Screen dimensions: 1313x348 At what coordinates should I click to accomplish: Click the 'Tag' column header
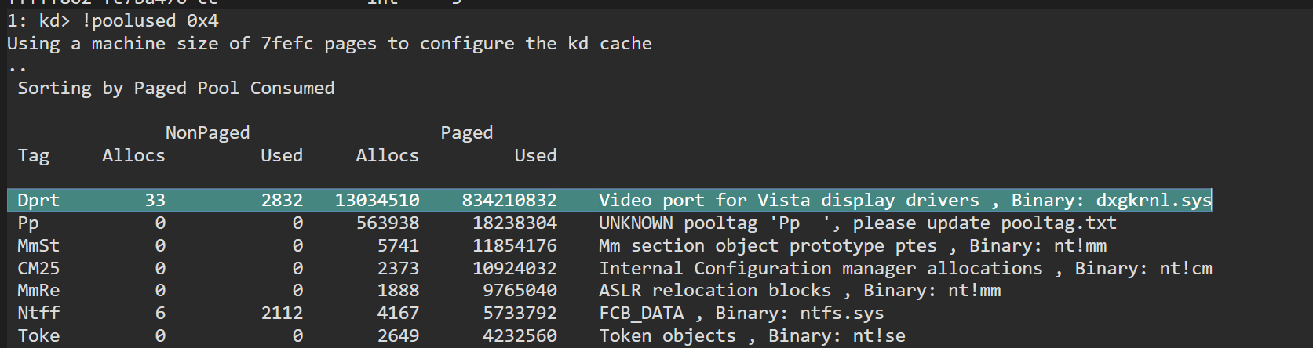(34, 155)
